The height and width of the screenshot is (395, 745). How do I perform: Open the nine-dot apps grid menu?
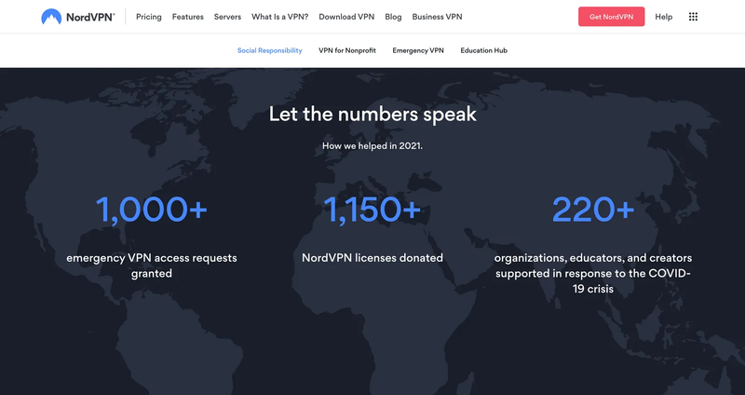pos(693,17)
